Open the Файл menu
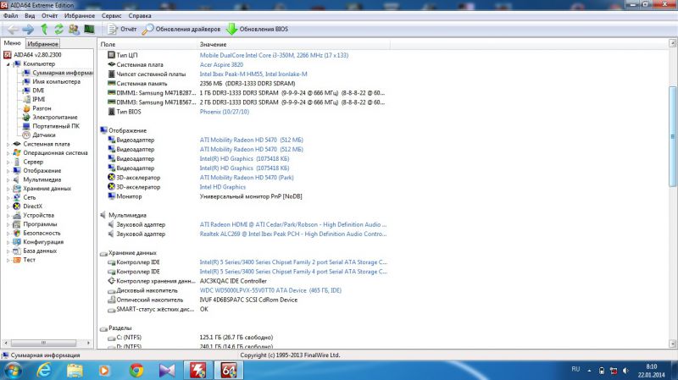 coord(11,15)
